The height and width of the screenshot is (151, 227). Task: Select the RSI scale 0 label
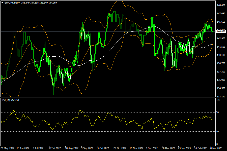(217, 144)
